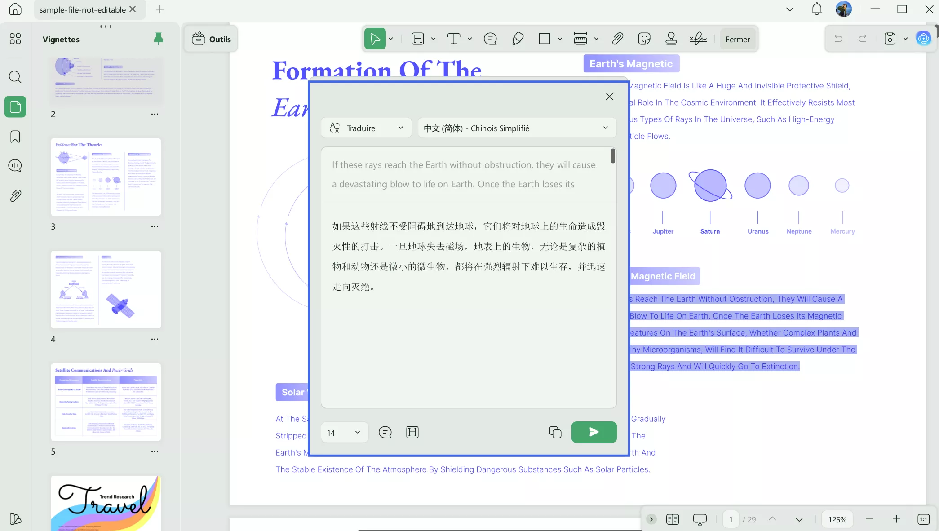
Task: Click the translation source text scrollbar
Action: [613, 156]
